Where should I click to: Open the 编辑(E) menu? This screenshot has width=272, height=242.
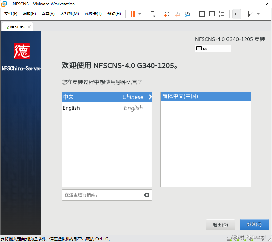pyautogui.click(x=29, y=14)
